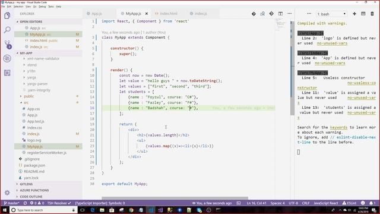Open the terminal selector '1: bash' dropdown
The width and height of the screenshot is (380, 214).
pos(331,14)
